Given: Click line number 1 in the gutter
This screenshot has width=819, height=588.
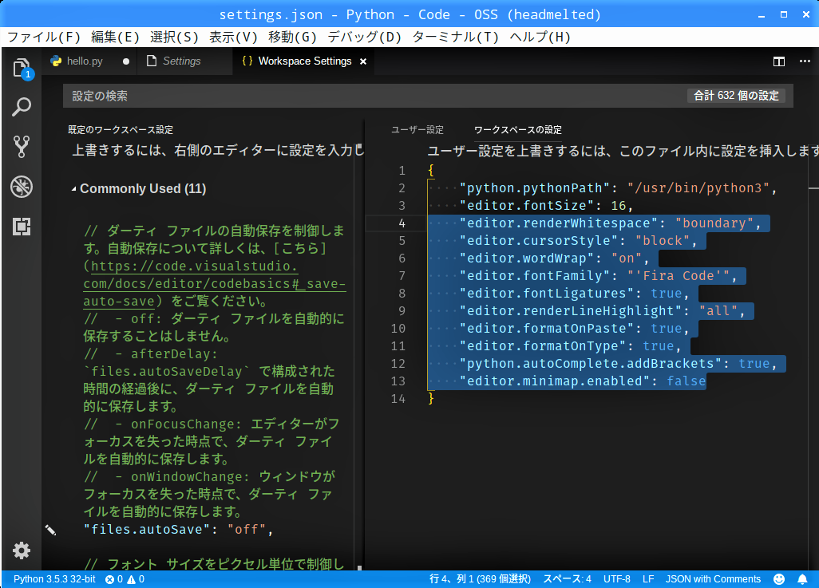Looking at the screenshot, I should point(402,171).
